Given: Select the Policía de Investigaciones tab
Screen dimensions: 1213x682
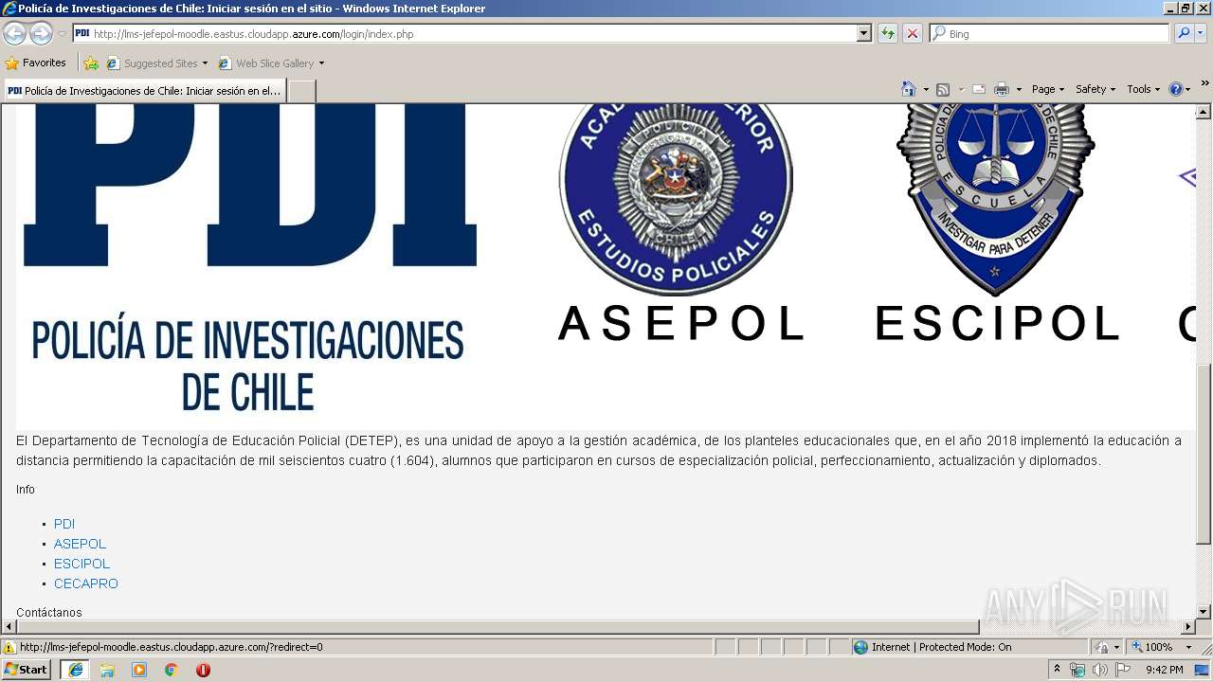Looking at the screenshot, I should pos(144,91).
